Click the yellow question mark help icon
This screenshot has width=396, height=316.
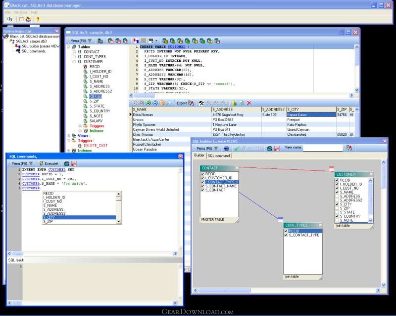[38, 19]
